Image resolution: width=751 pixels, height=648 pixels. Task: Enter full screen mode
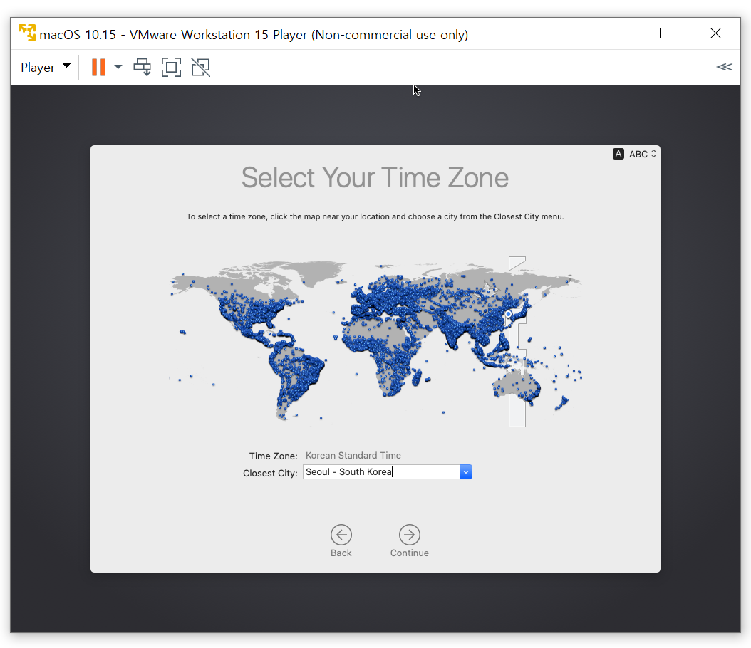pyautogui.click(x=171, y=68)
